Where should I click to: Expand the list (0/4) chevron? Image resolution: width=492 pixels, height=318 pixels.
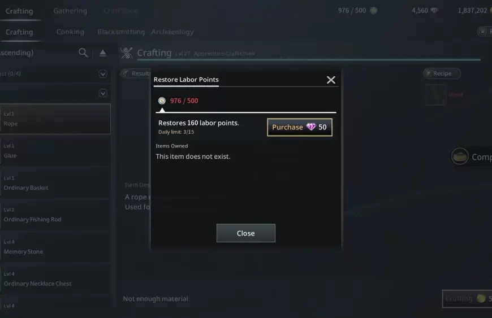tap(103, 73)
